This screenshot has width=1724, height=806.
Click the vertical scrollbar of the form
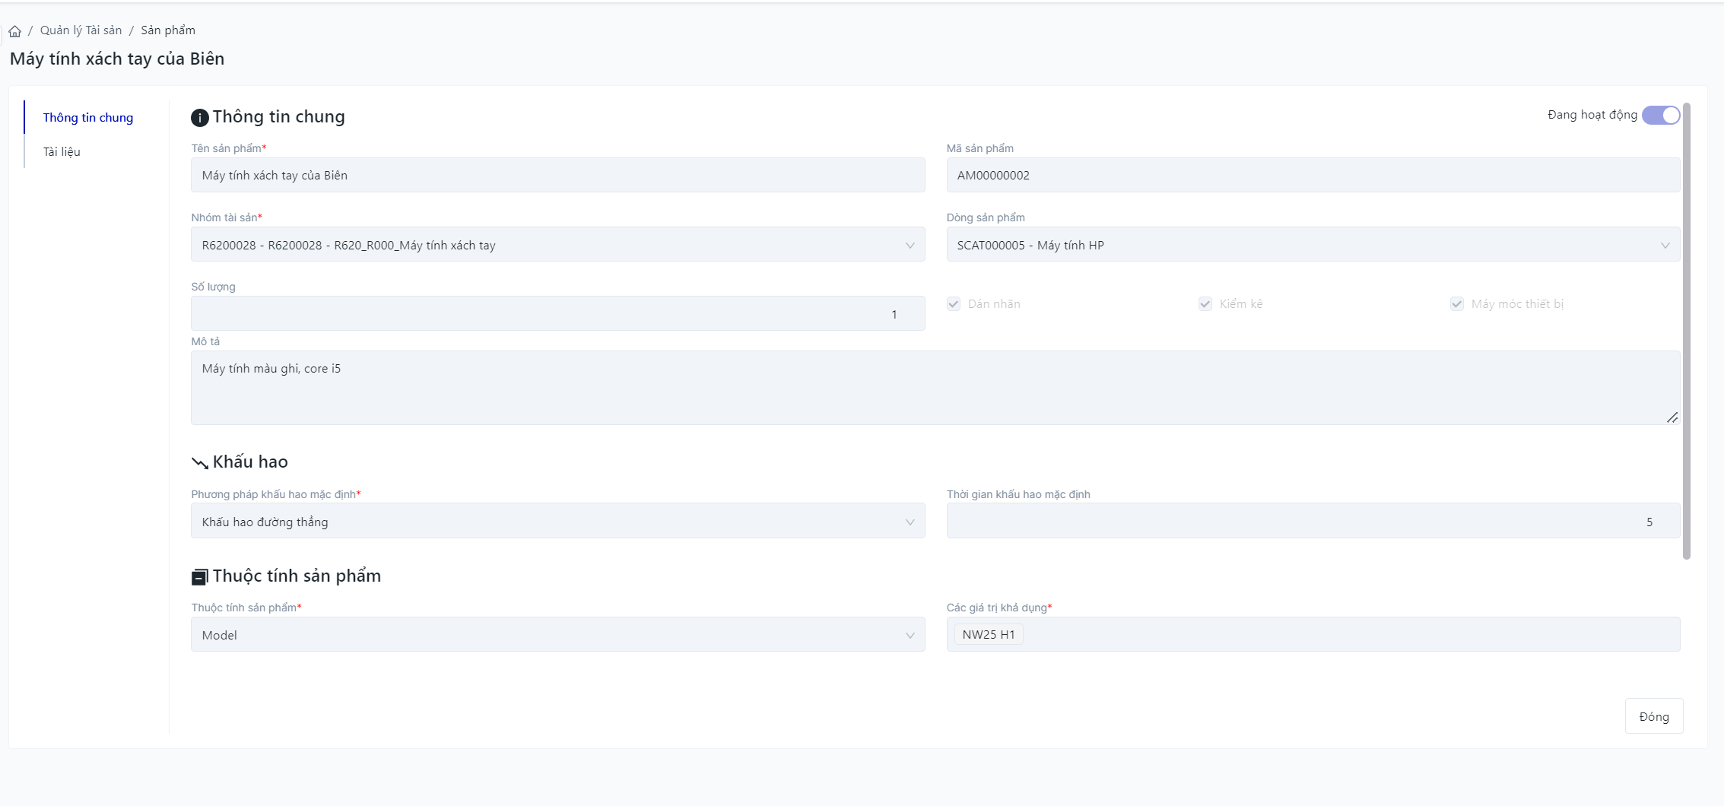[x=1686, y=331]
